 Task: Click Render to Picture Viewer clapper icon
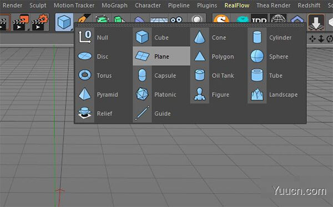pos(21,22)
